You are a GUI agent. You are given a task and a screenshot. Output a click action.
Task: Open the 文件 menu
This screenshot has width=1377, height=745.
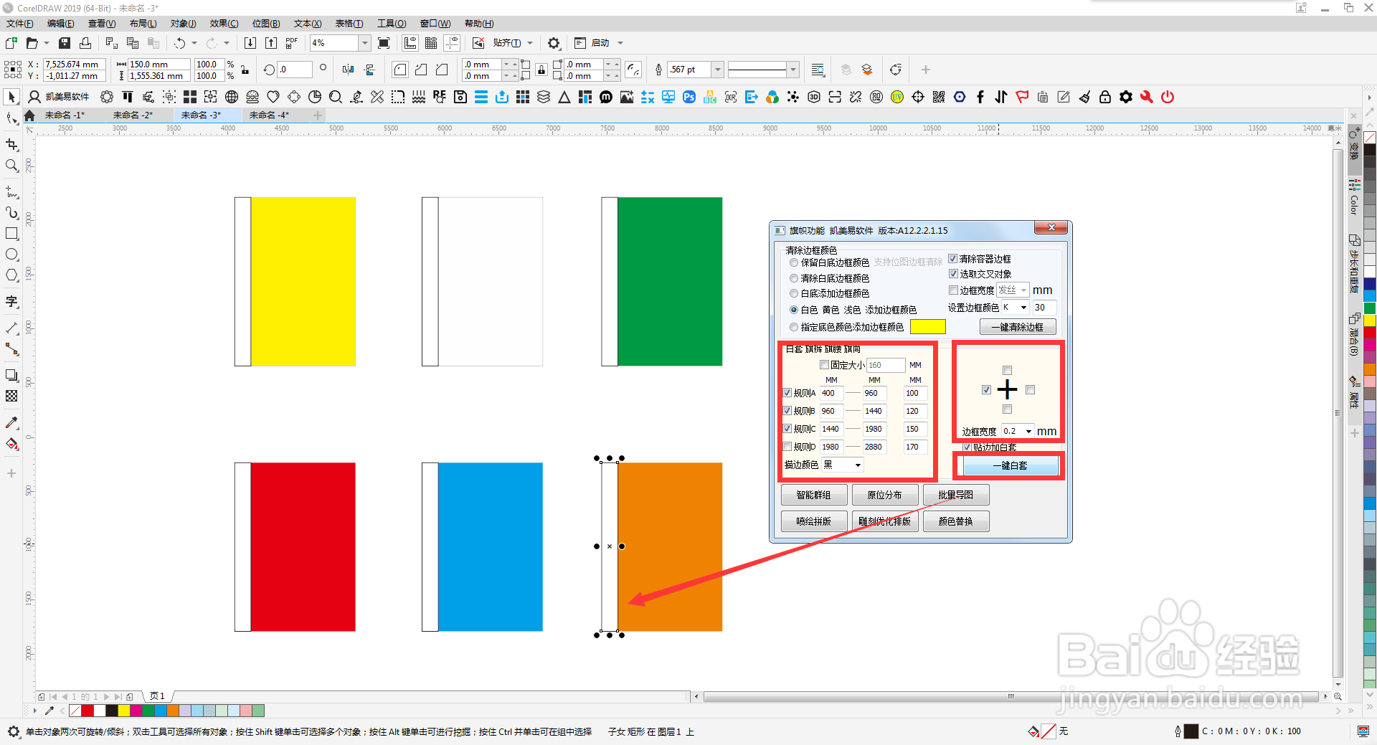20,24
